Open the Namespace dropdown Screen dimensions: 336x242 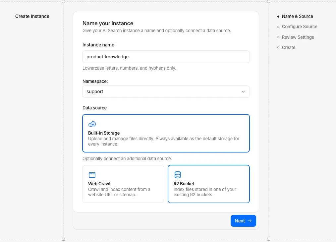tap(166, 91)
